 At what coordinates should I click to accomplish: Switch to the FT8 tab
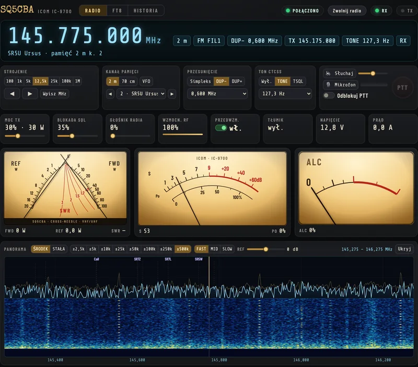(117, 10)
